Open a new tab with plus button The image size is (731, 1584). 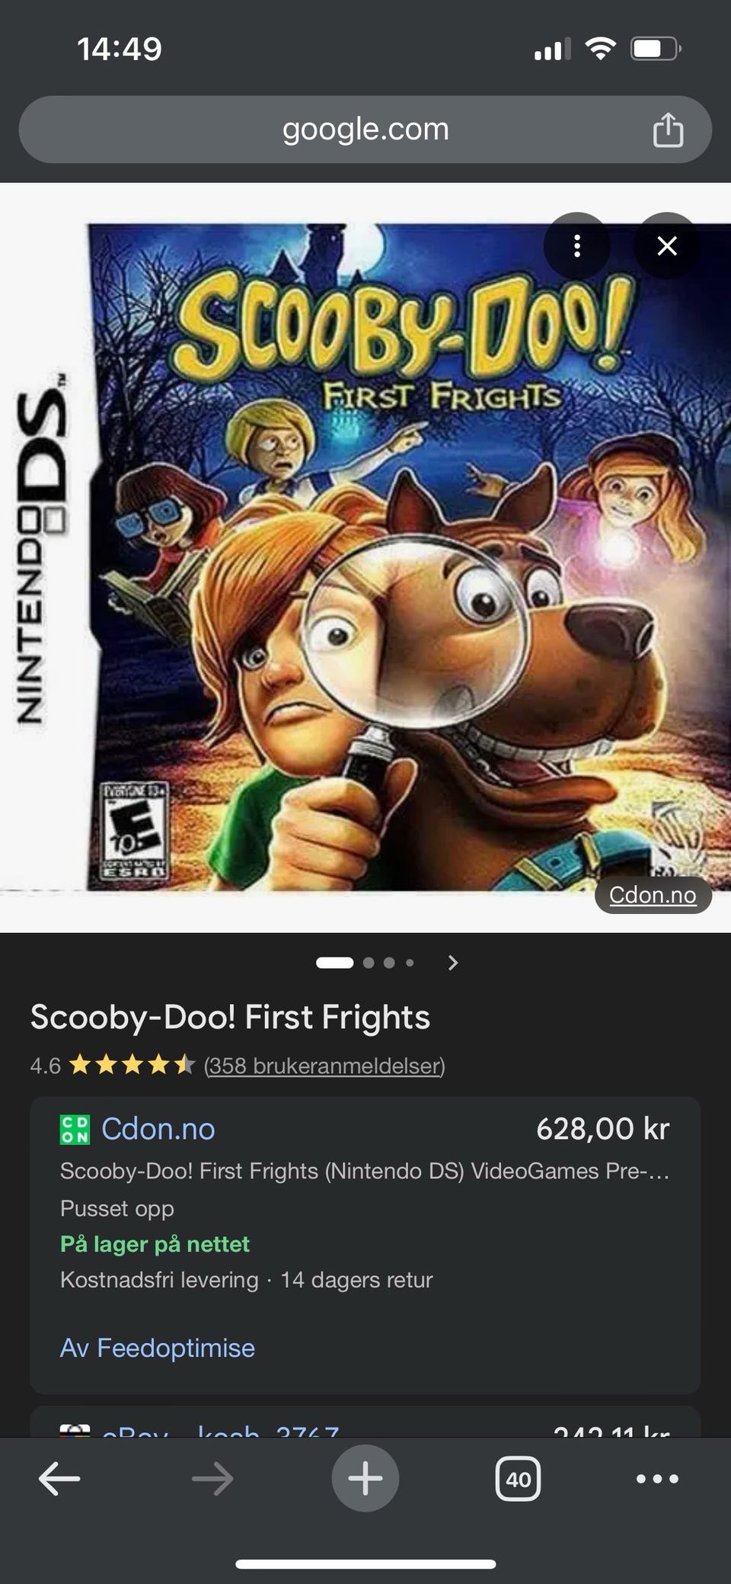click(x=365, y=1478)
